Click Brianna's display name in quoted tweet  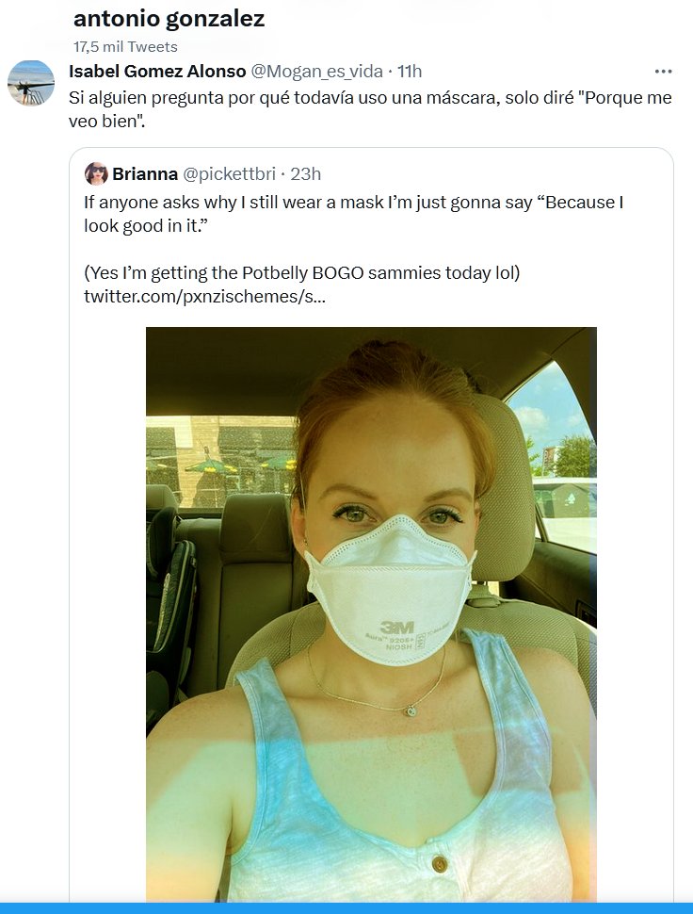(x=143, y=173)
